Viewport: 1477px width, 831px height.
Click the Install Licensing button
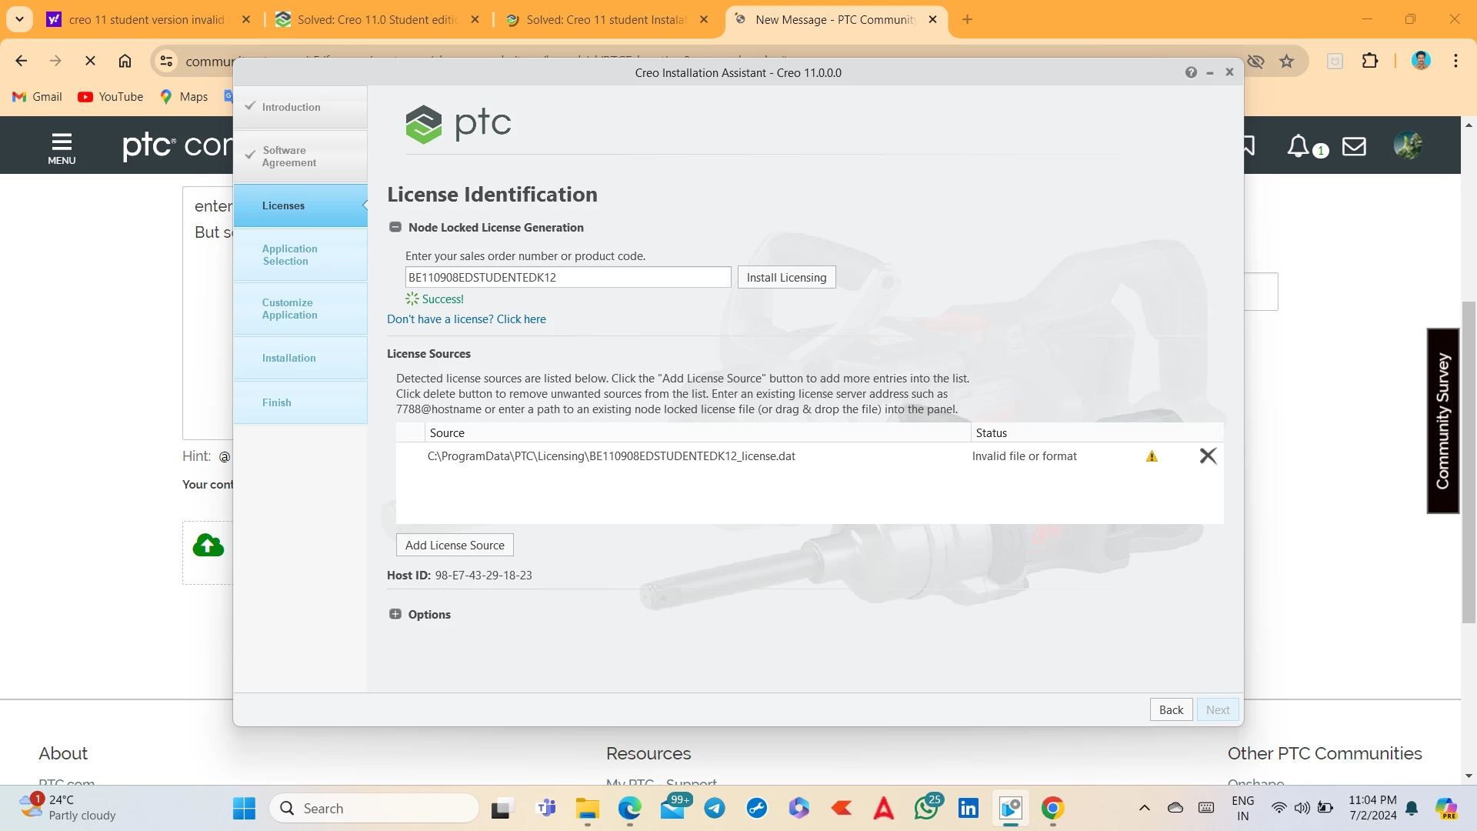click(x=786, y=277)
